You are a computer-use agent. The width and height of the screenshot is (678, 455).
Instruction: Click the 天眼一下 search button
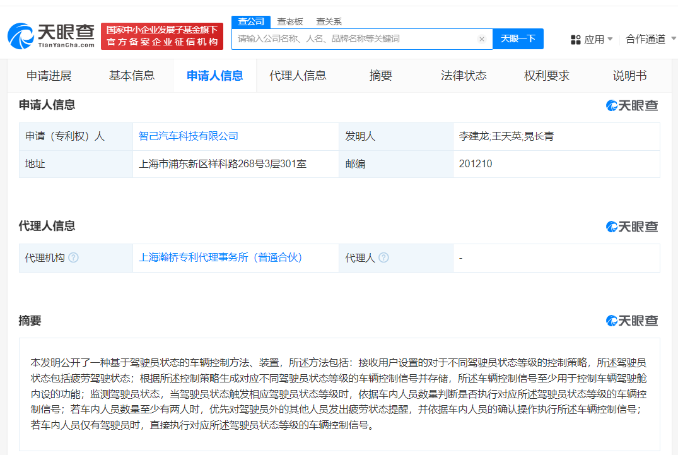(x=518, y=38)
